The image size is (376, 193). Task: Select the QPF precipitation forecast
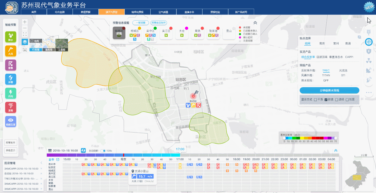[326, 80]
